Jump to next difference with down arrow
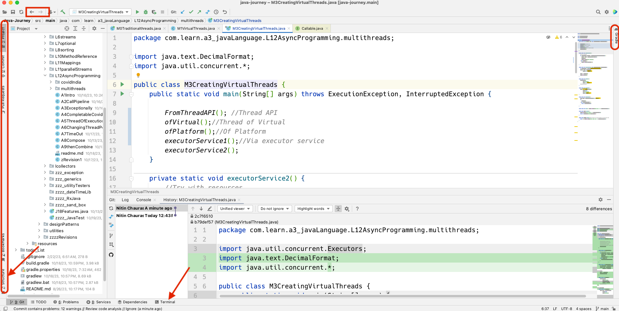Screen dimensions: 619x311 coord(201,209)
